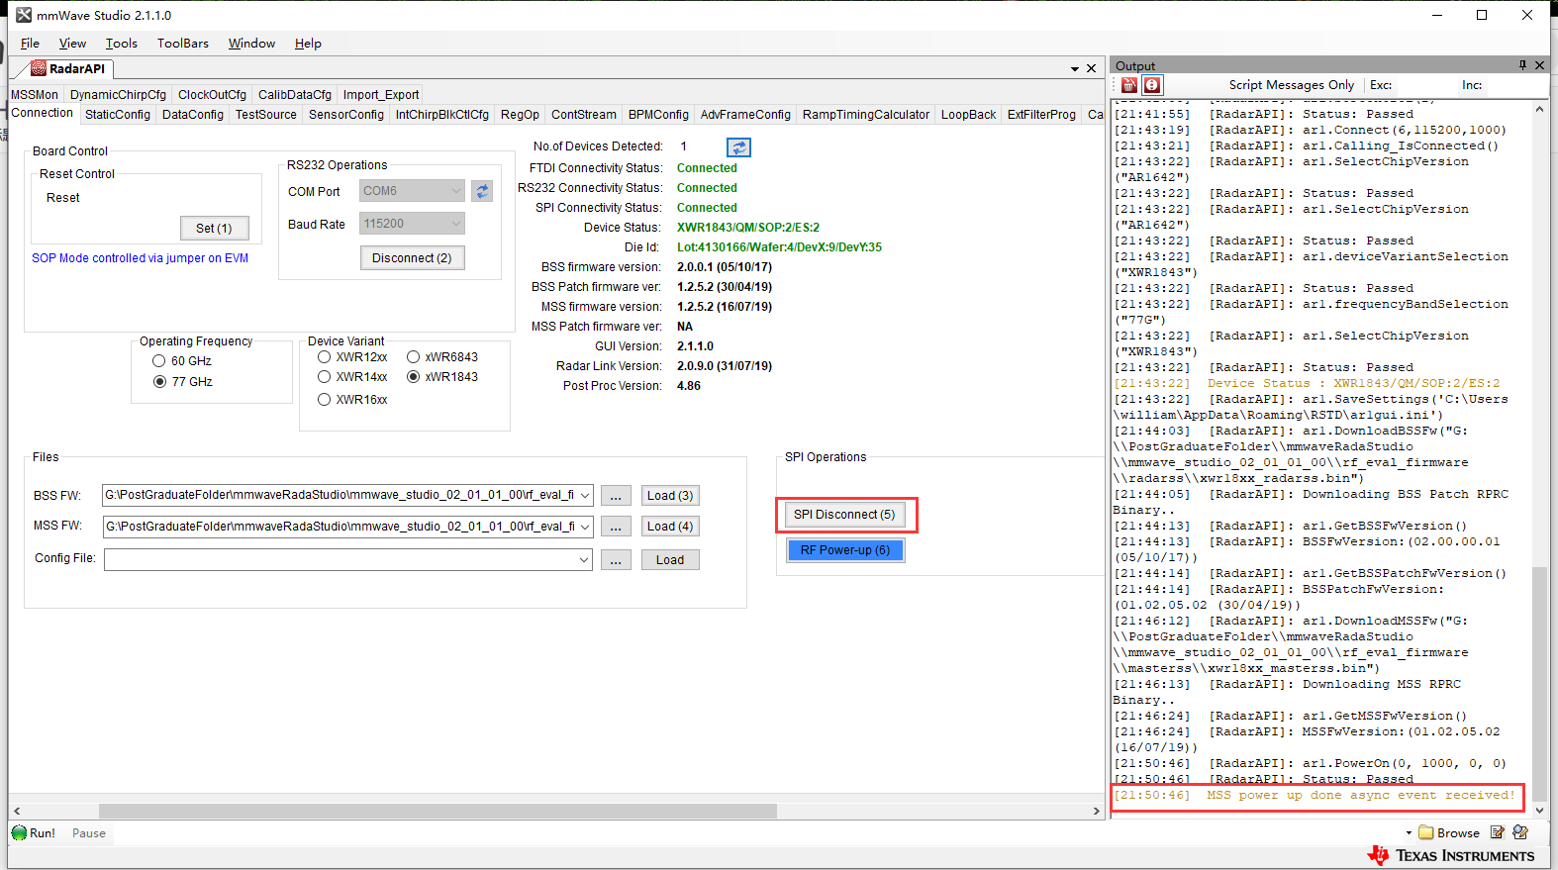The image size is (1558, 870).
Task: Open the Import_Export tab
Action: (x=381, y=95)
